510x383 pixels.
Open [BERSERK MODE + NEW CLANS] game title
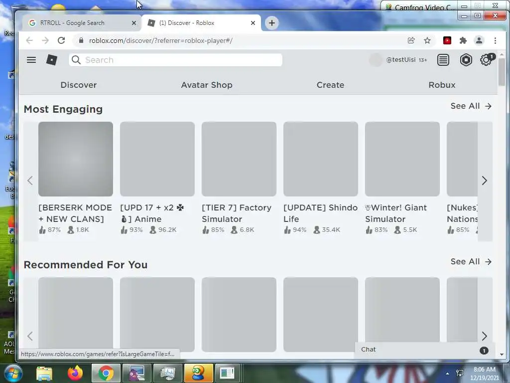pos(75,213)
